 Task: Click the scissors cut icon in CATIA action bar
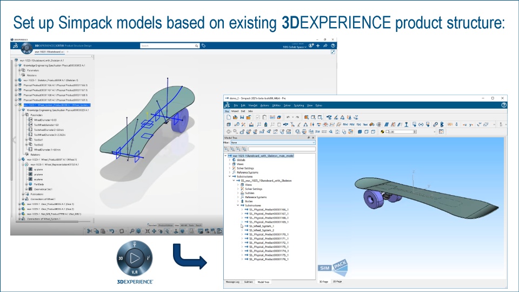89,231
